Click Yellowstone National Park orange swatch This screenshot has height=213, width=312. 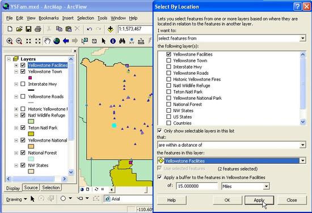coord(31,146)
